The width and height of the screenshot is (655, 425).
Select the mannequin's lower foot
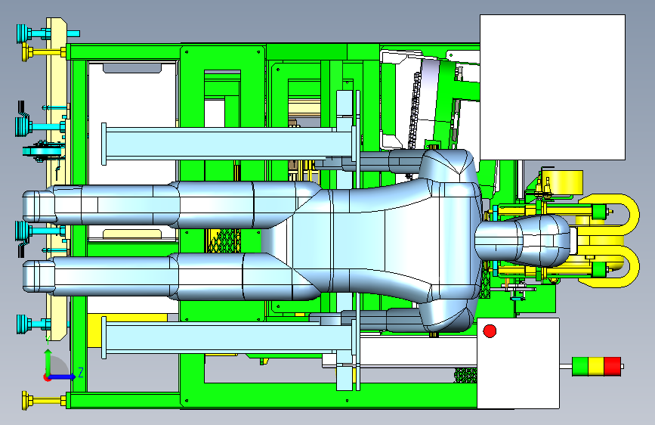pos(39,276)
